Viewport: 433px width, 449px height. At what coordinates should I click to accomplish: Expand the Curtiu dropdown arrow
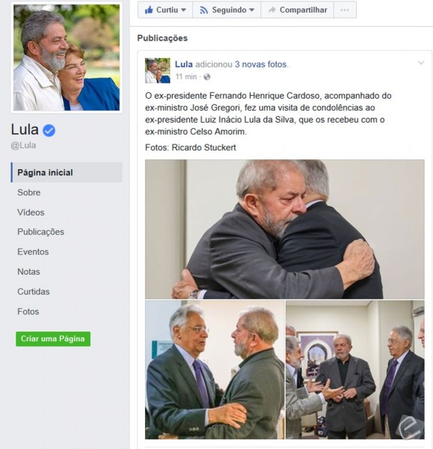tap(184, 10)
